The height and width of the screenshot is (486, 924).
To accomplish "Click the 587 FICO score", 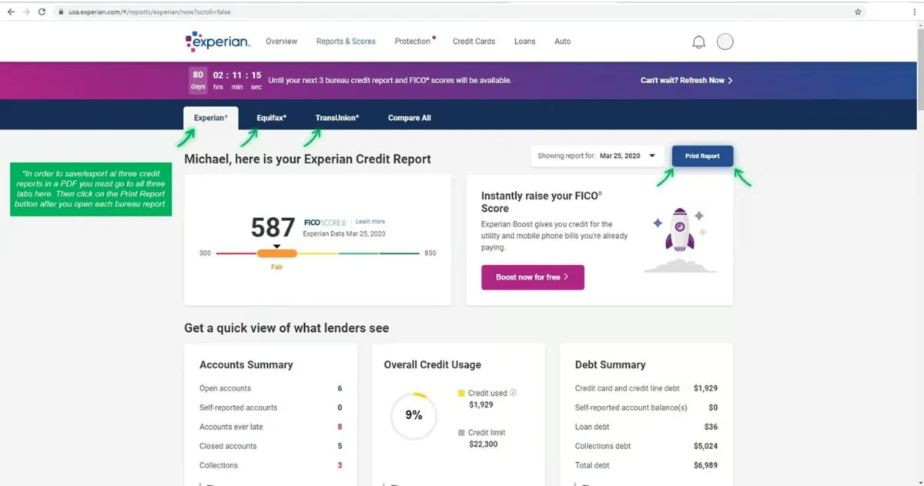I will 273,227.
